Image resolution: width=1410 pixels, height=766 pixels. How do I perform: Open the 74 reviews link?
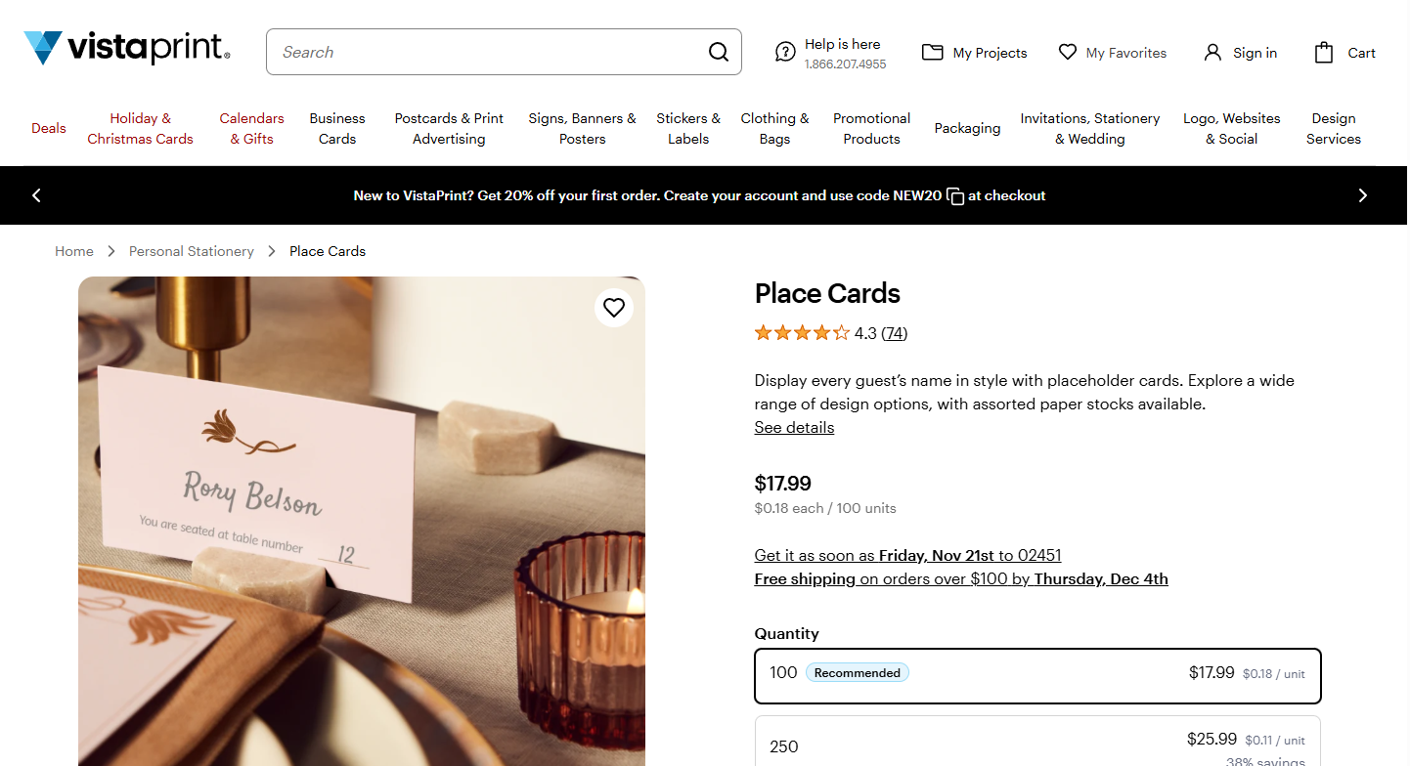[894, 333]
